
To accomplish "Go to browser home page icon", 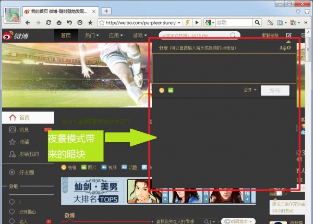I will click(59, 23).
